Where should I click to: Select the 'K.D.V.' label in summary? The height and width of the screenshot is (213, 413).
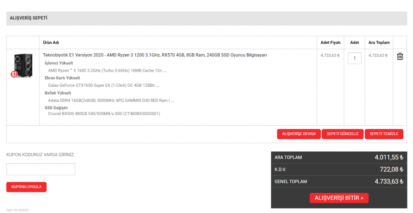(280, 169)
